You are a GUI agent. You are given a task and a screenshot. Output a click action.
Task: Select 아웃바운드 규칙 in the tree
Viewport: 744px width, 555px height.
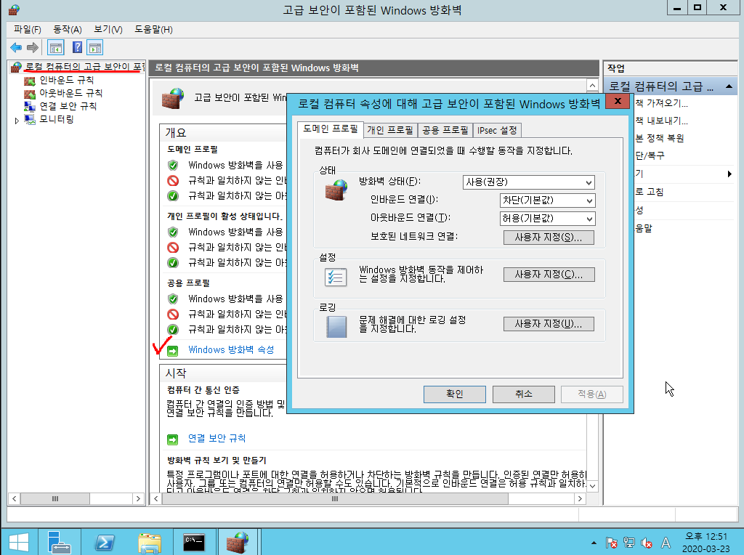pyautogui.click(x=70, y=93)
